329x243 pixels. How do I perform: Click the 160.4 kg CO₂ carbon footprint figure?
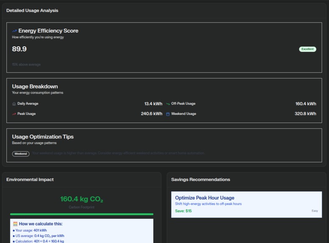[x=82, y=199]
